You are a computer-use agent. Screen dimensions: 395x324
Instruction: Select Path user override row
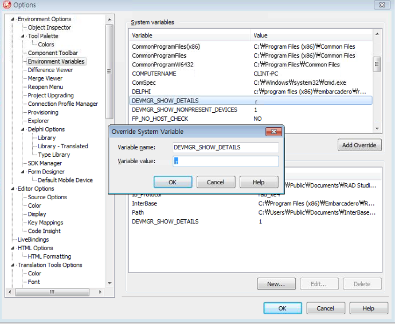[255, 212]
